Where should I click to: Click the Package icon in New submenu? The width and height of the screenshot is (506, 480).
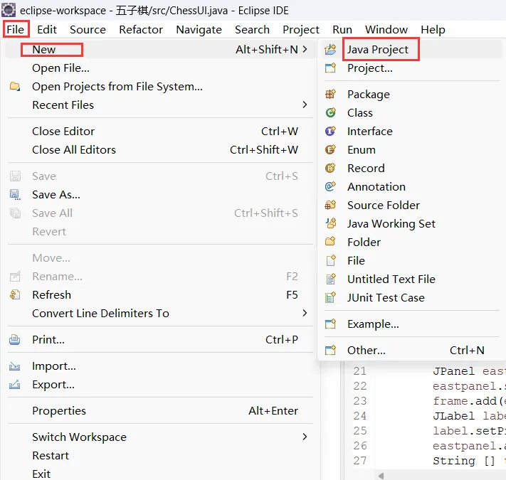tap(330, 94)
